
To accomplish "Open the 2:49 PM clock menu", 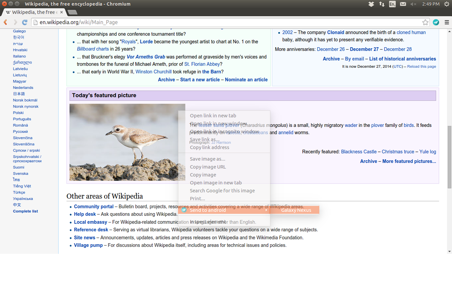I will tap(431, 4).
